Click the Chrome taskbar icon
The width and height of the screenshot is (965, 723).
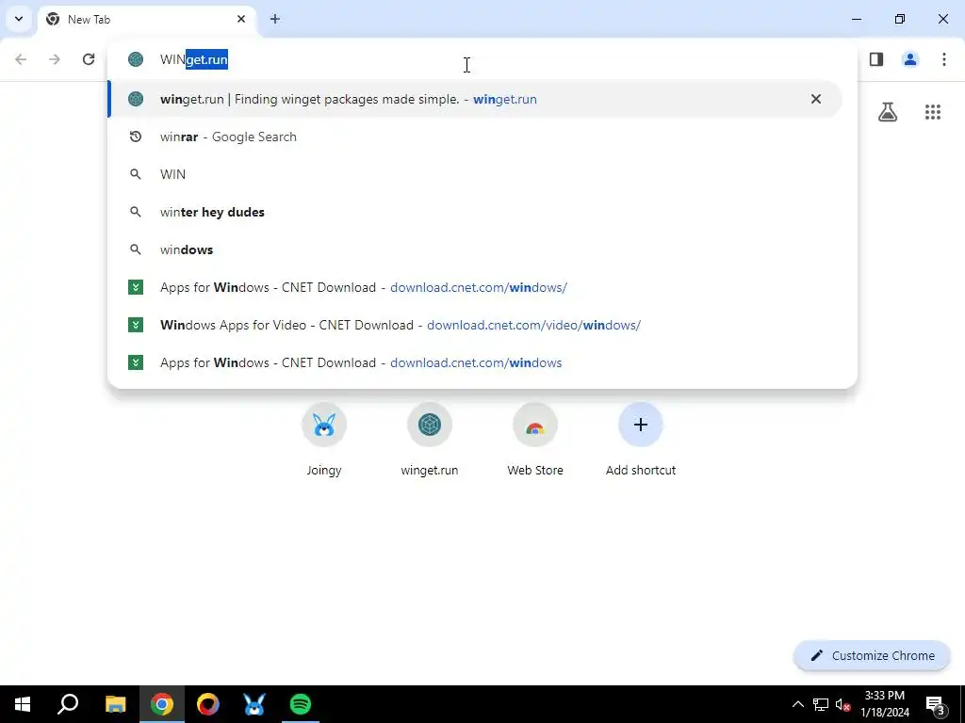pos(162,704)
